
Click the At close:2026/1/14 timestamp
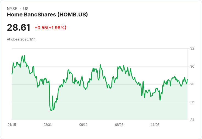click(21, 39)
